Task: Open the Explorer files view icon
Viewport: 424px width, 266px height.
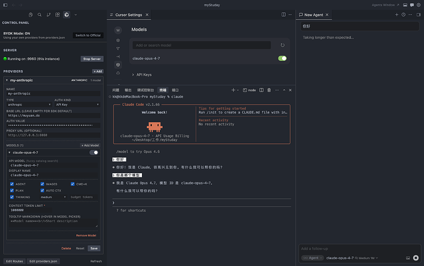Action: [x=31, y=15]
